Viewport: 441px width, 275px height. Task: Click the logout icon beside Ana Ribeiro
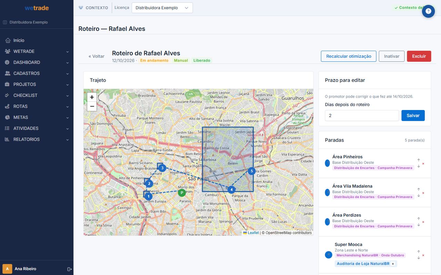pyautogui.click(x=69, y=269)
